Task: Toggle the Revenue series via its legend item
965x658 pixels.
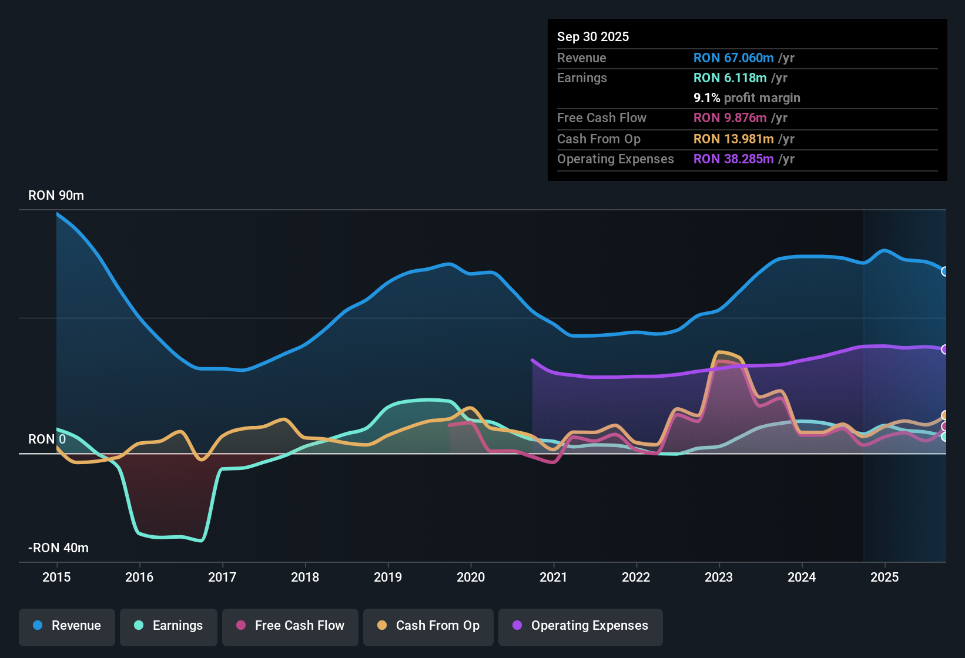Action: [x=66, y=626]
